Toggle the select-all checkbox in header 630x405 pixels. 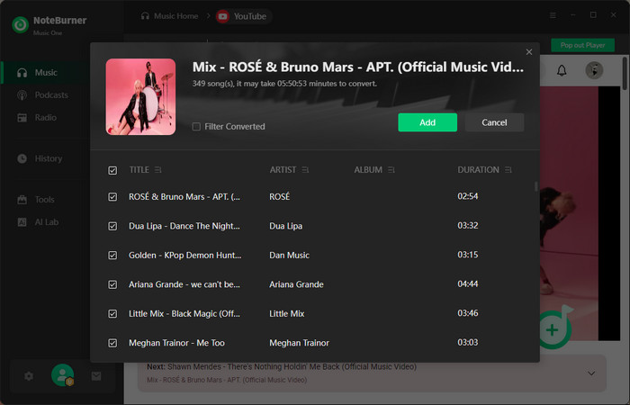[x=112, y=170]
